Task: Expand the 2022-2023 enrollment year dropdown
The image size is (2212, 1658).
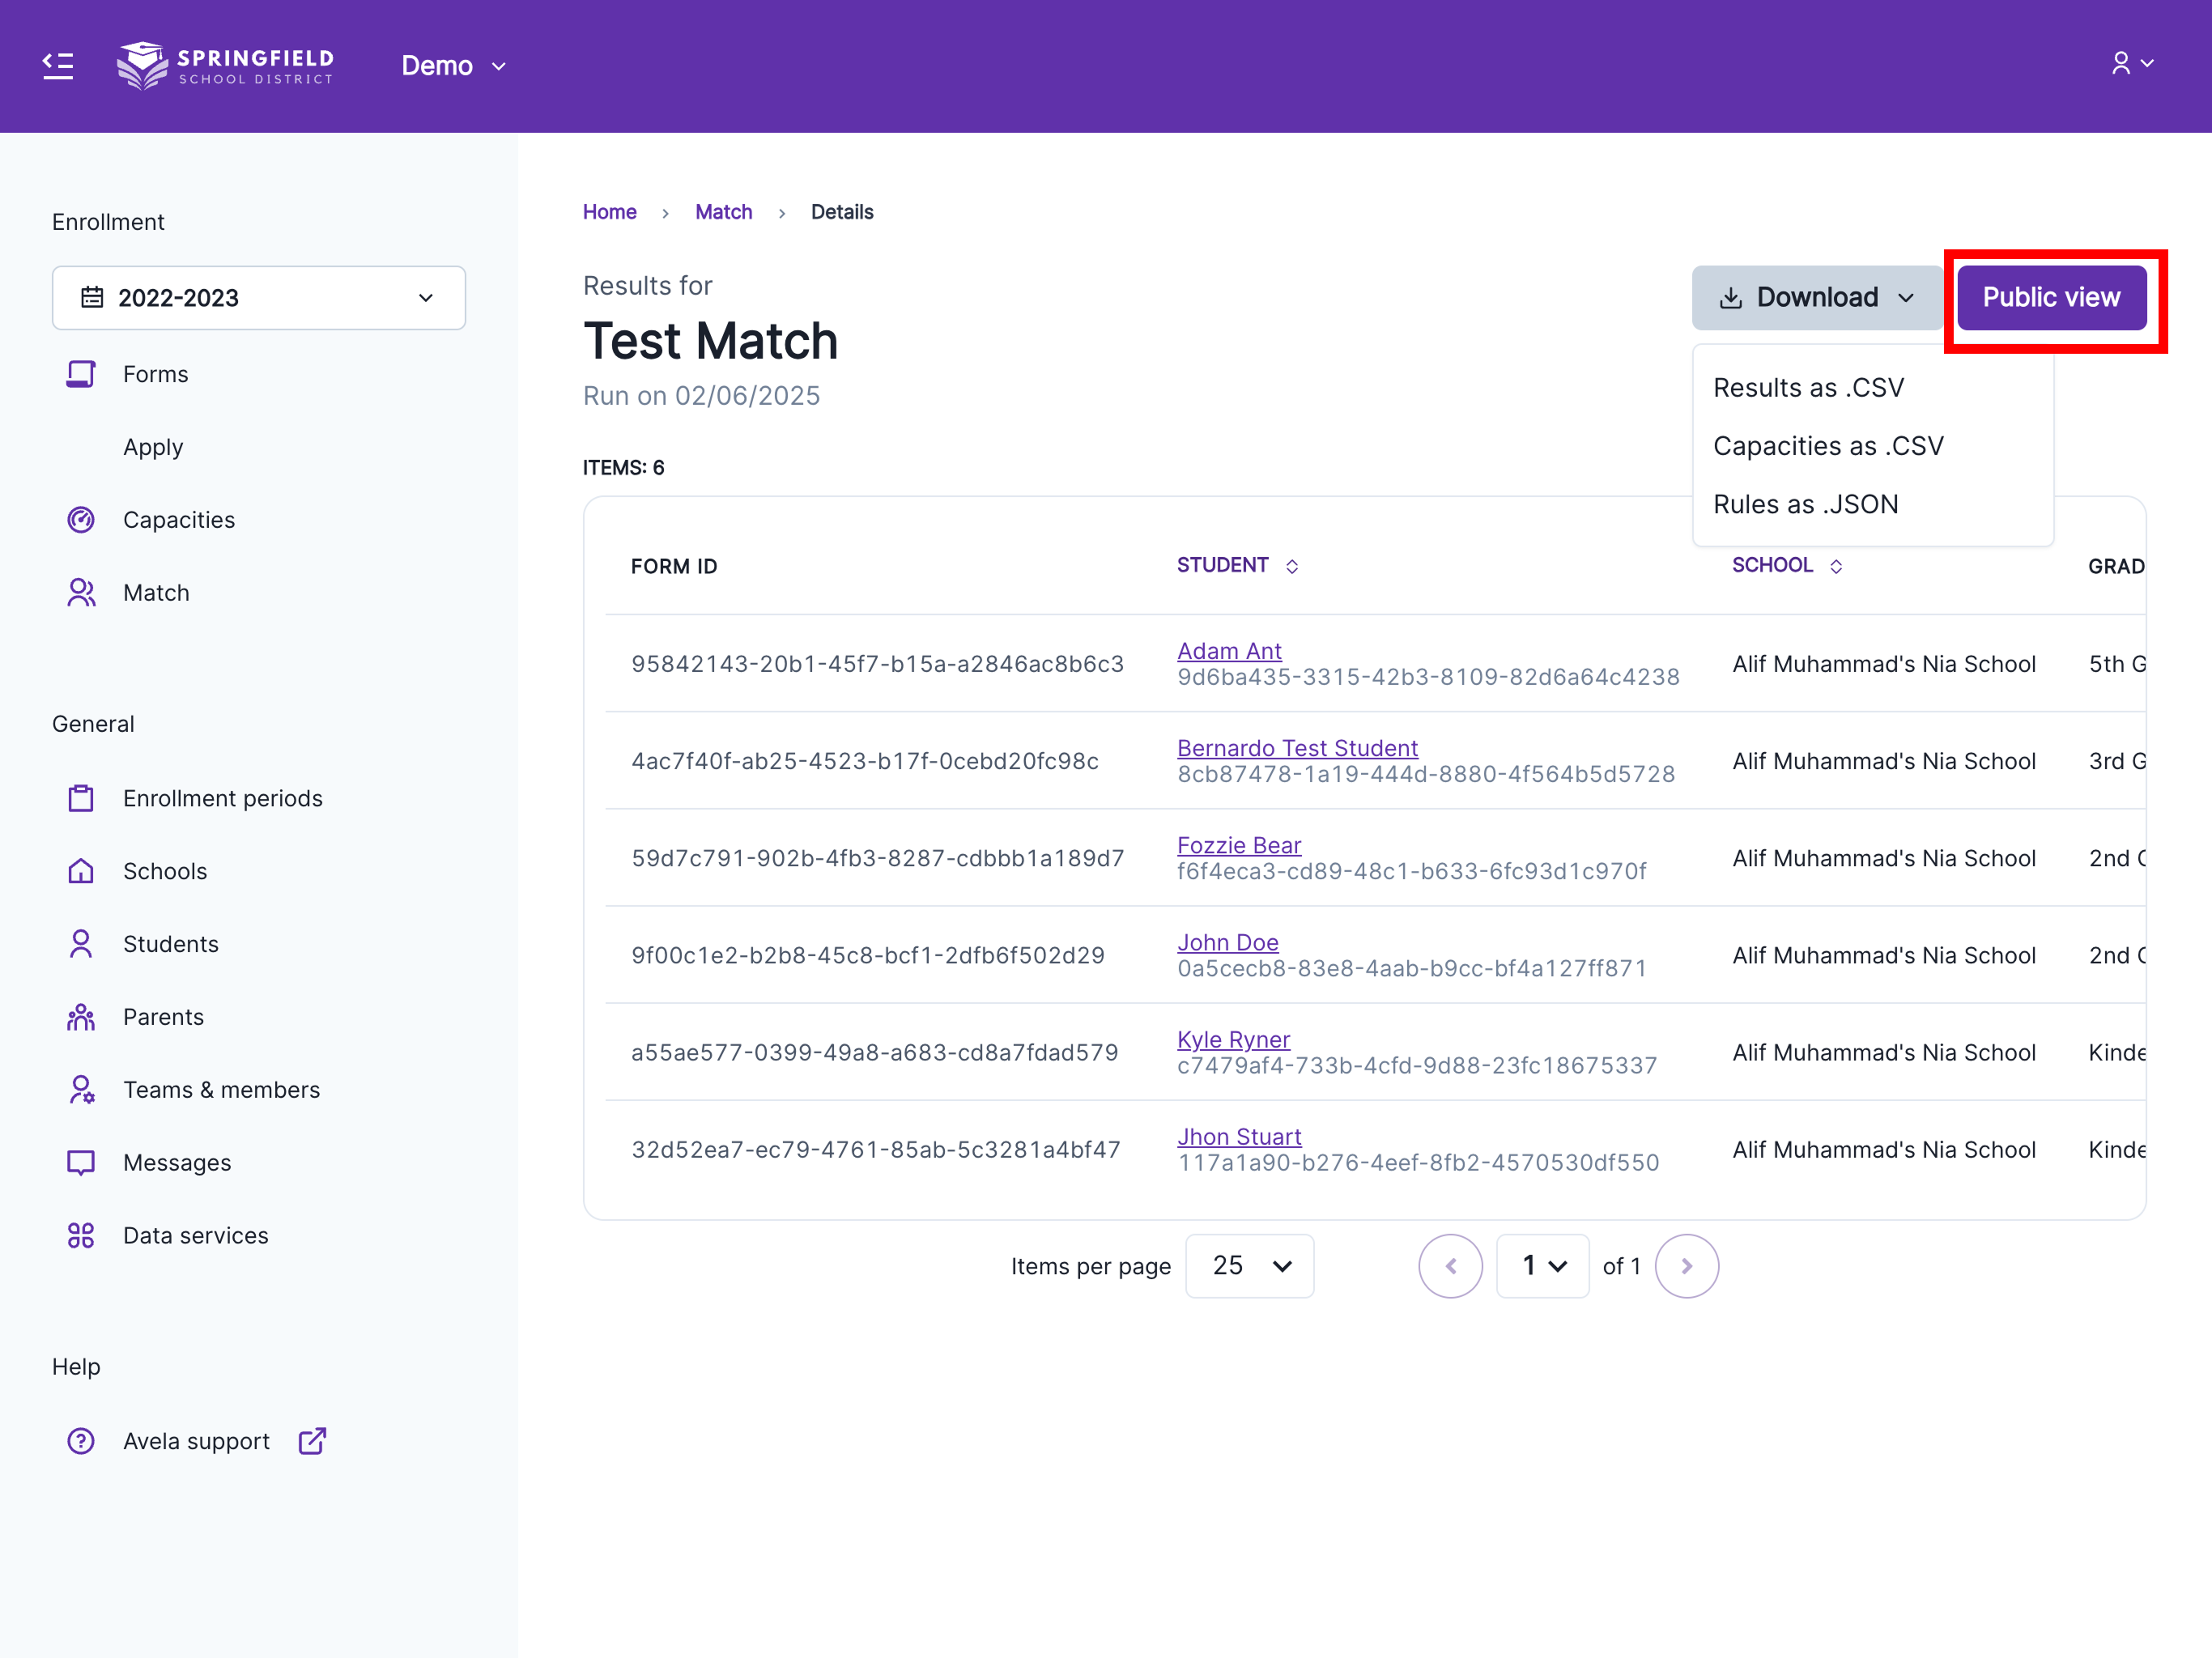Action: click(259, 298)
